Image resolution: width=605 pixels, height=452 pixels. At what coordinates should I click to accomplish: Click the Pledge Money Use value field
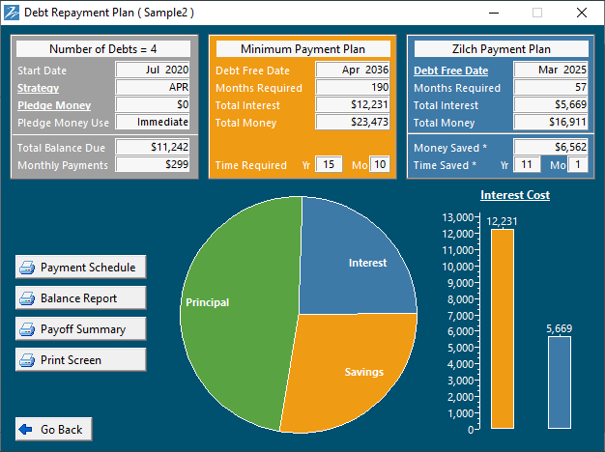coord(153,122)
